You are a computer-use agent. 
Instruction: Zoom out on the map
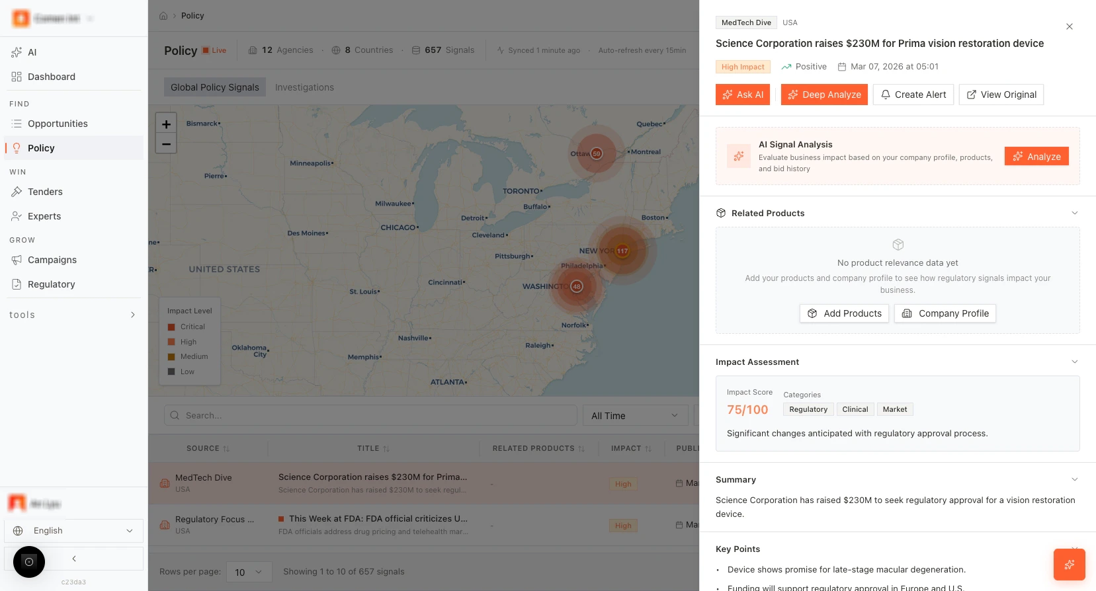coord(166,143)
